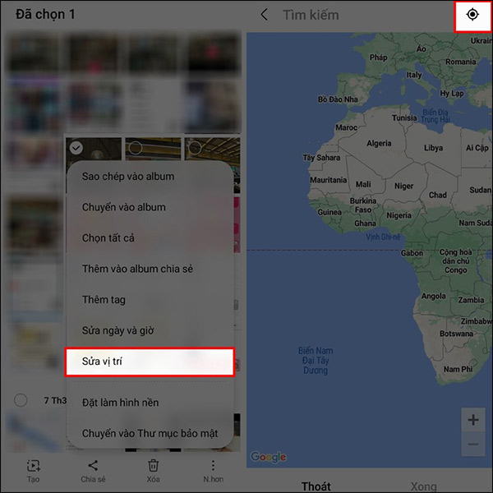
Task: Tap the Tạo create icon
Action: click(x=34, y=472)
